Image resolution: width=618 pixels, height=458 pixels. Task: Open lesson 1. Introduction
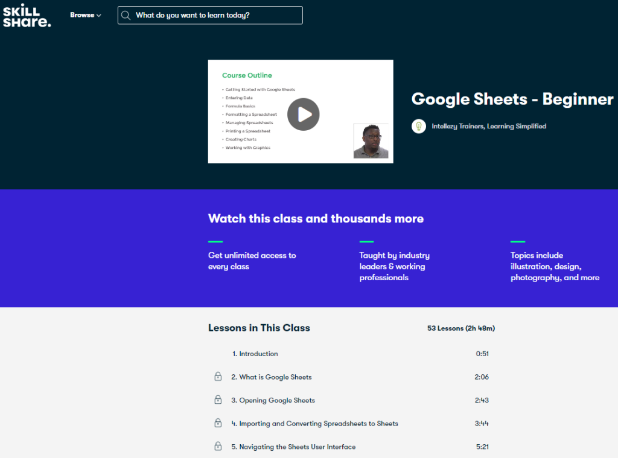[255, 354]
